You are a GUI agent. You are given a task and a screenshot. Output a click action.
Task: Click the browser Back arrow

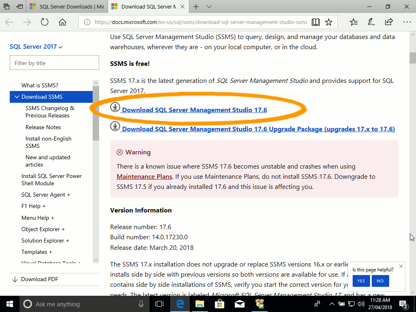point(9,22)
